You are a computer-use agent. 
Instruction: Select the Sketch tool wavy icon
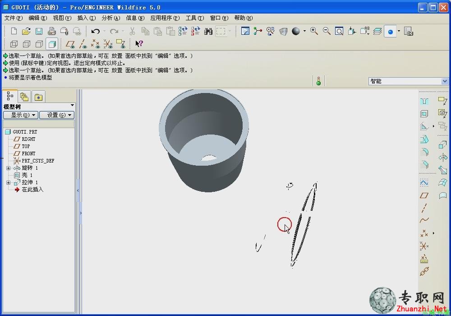tap(424, 182)
